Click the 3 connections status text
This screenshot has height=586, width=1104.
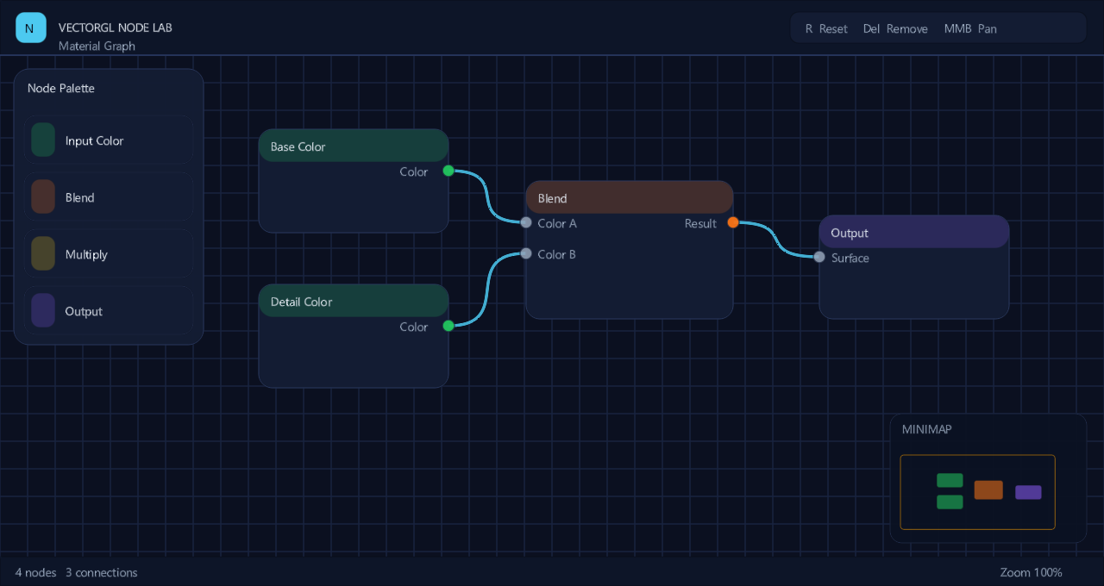point(102,572)
